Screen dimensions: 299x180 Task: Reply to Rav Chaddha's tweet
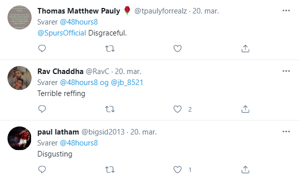tap(42, 109)
